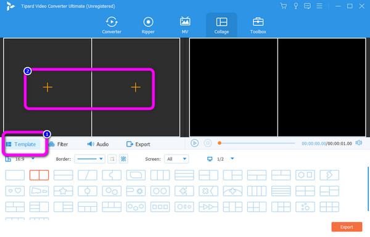
Task: Select the four vertical columns template
Action: [x=257, y=191]
